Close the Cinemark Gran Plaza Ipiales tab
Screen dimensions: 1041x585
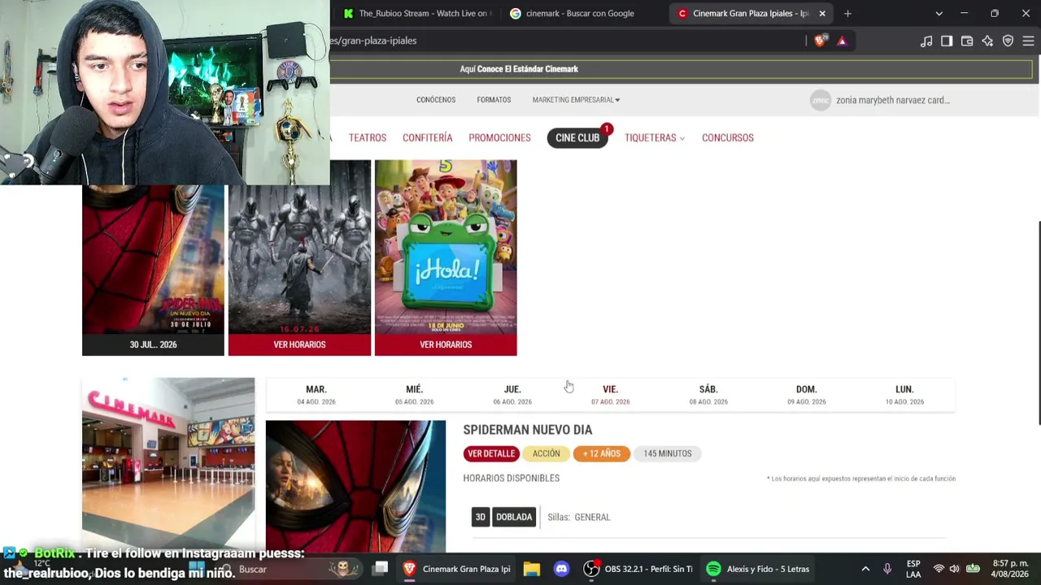(822, 13)
